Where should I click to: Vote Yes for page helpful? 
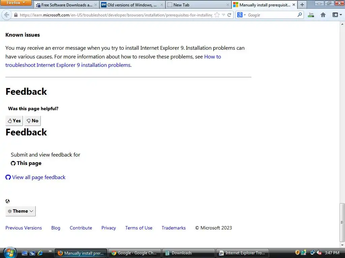[14, 121]
